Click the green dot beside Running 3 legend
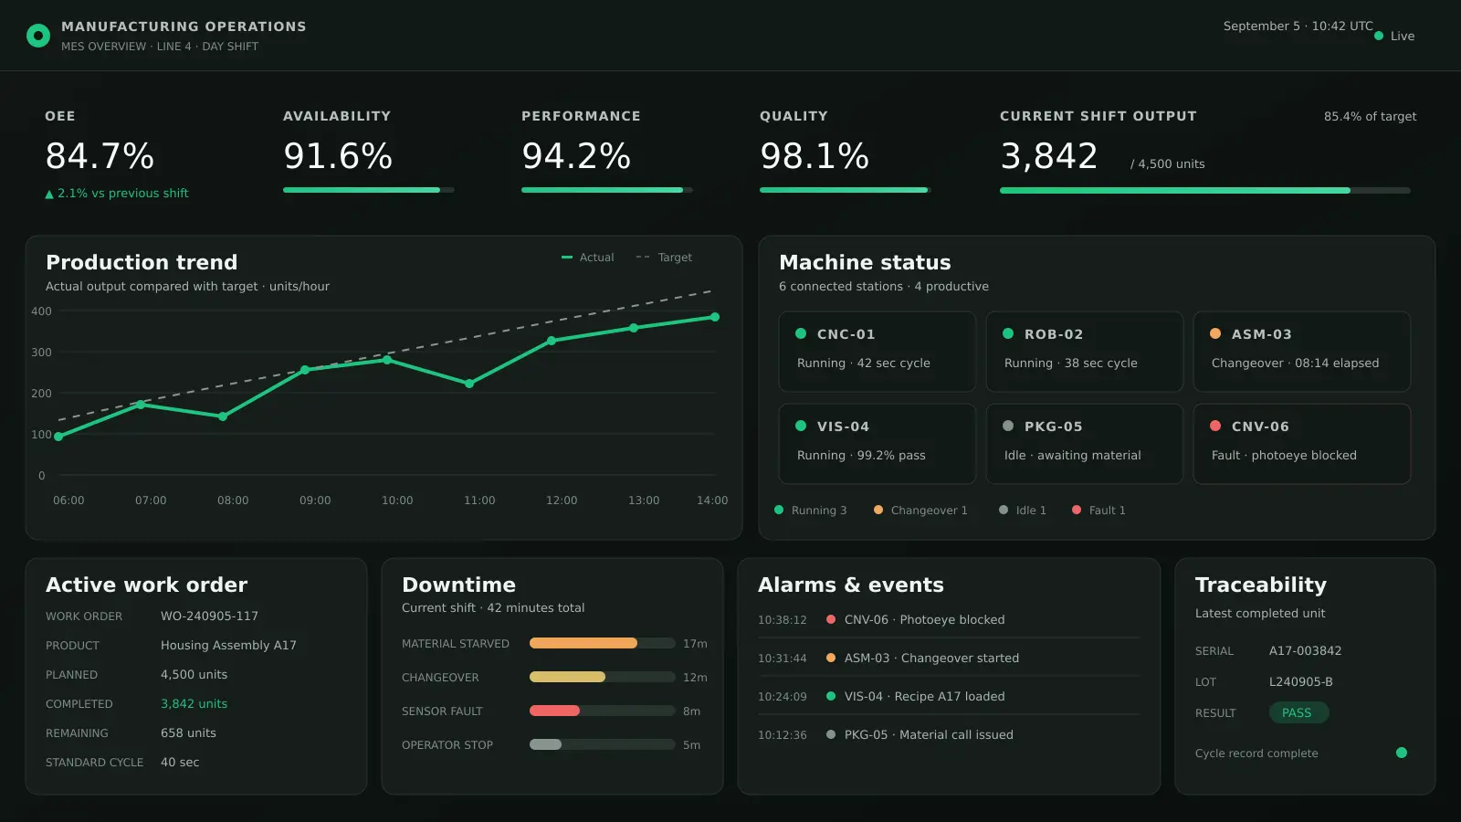This screenshot has height=822, width=1461. [779, 510]
